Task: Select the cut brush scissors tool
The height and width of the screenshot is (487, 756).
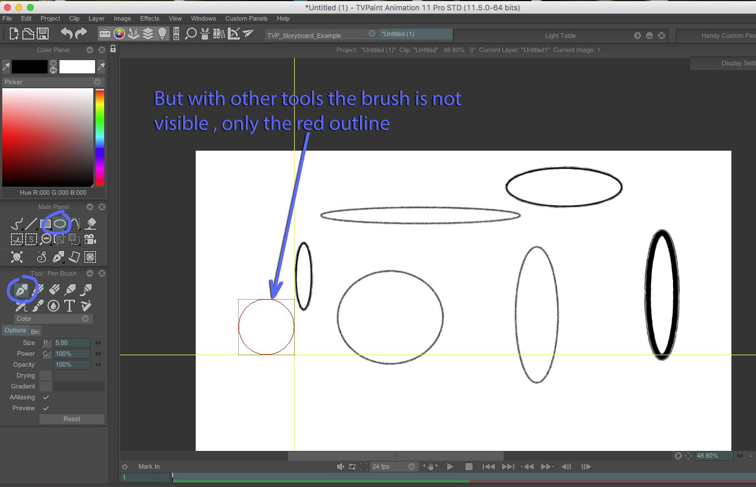Action: (17, 239)
